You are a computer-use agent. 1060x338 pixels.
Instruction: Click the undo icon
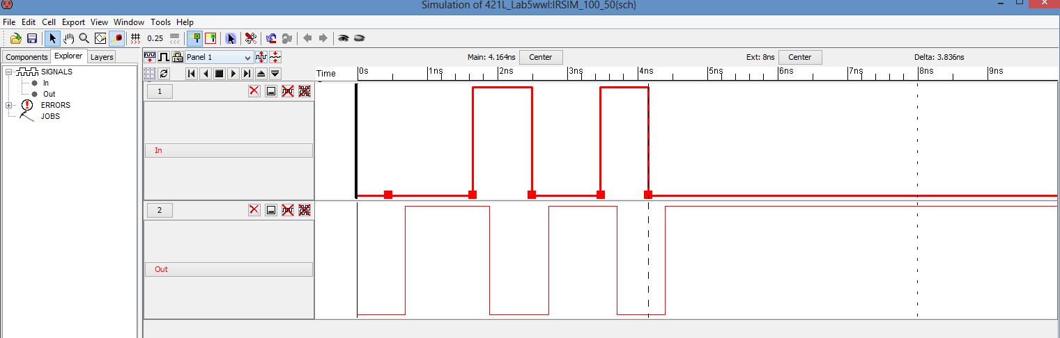click(271, 38)
